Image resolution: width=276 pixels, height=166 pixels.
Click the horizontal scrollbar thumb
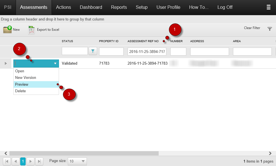click(x=84, y=153)
